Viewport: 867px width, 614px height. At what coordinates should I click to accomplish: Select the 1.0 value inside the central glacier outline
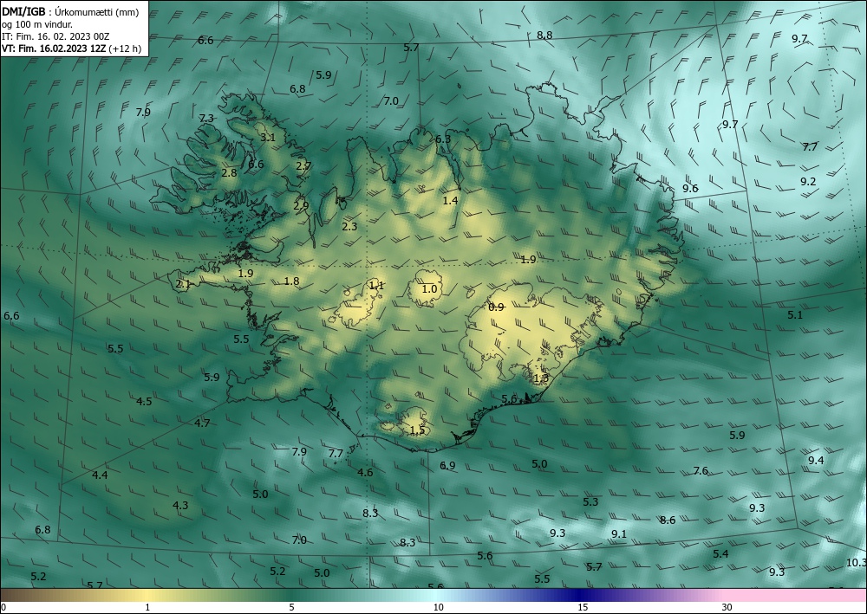(x=430, y=288)
